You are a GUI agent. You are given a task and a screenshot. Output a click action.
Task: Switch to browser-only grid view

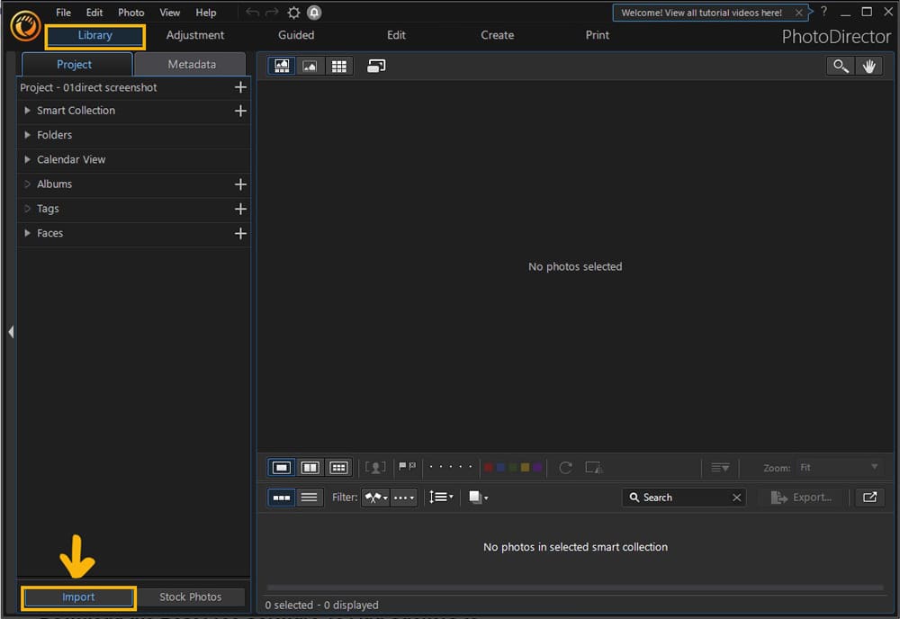pos(339,65)
